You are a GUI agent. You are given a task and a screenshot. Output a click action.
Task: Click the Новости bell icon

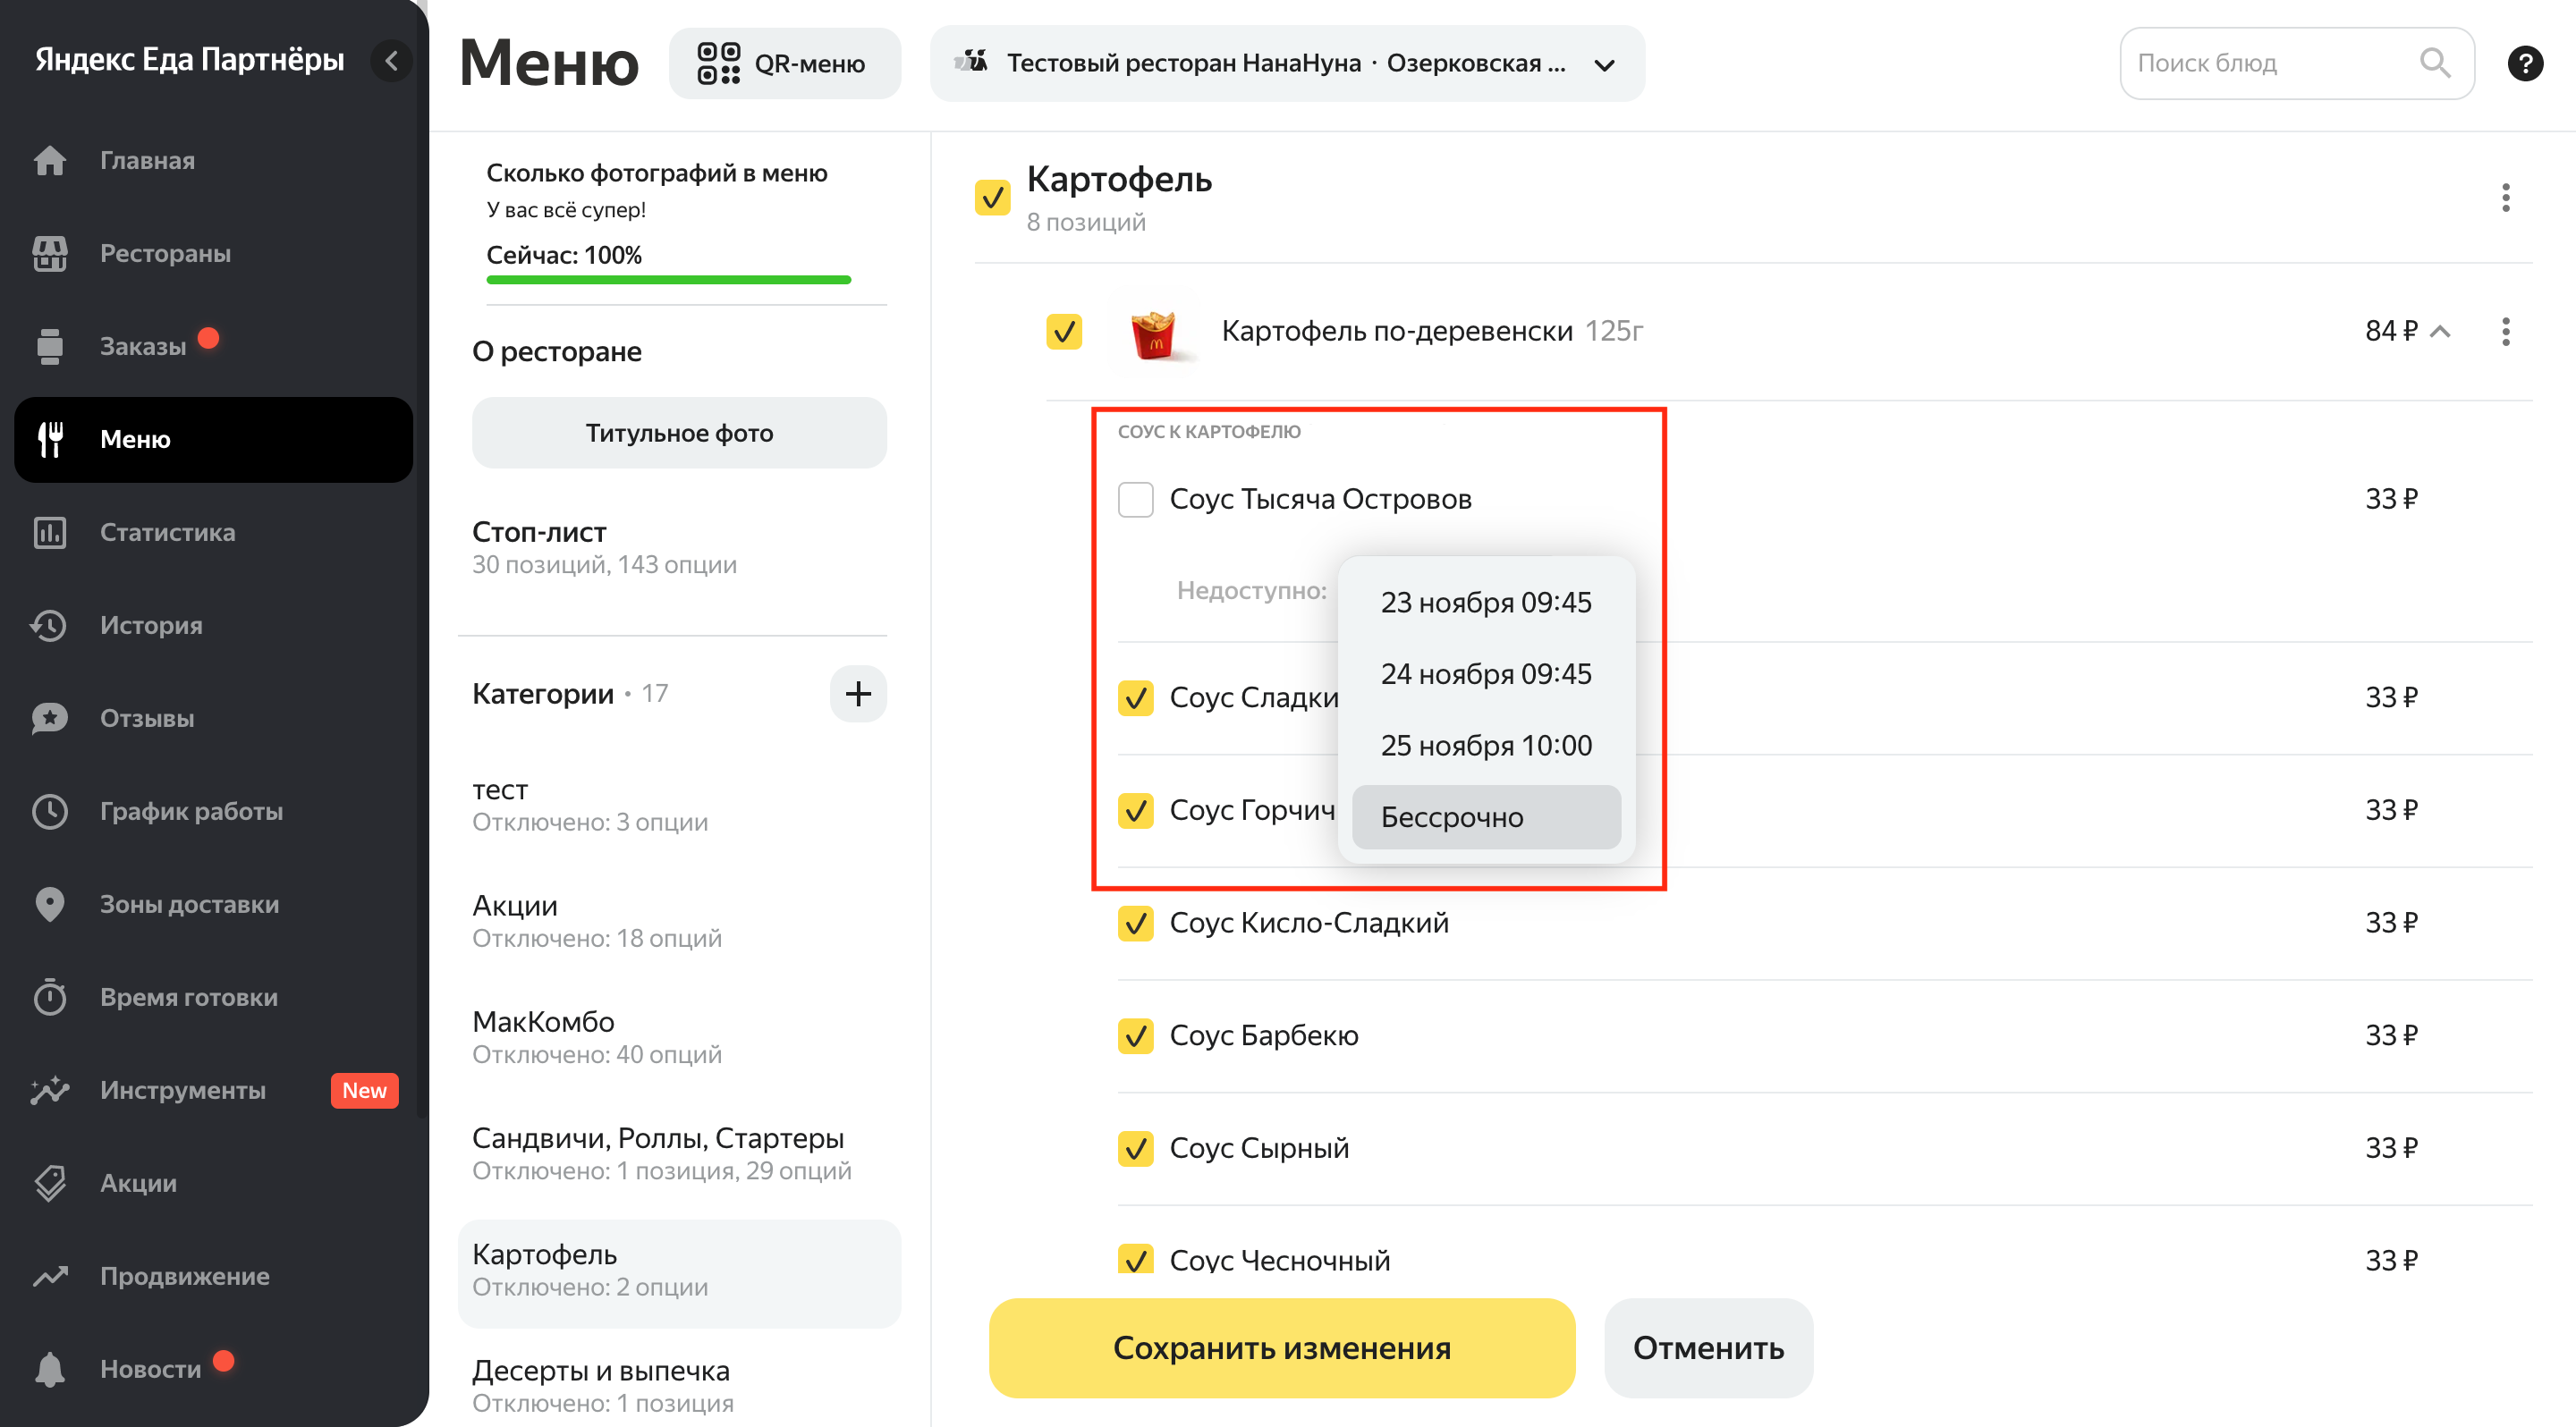point(49,1368)
